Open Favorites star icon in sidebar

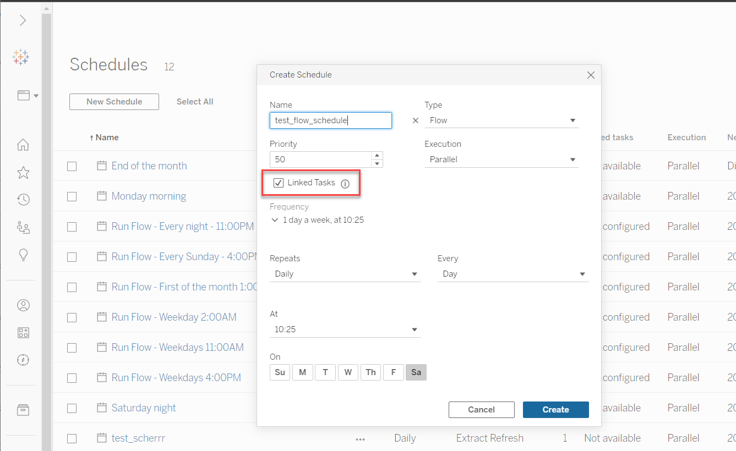23,173
